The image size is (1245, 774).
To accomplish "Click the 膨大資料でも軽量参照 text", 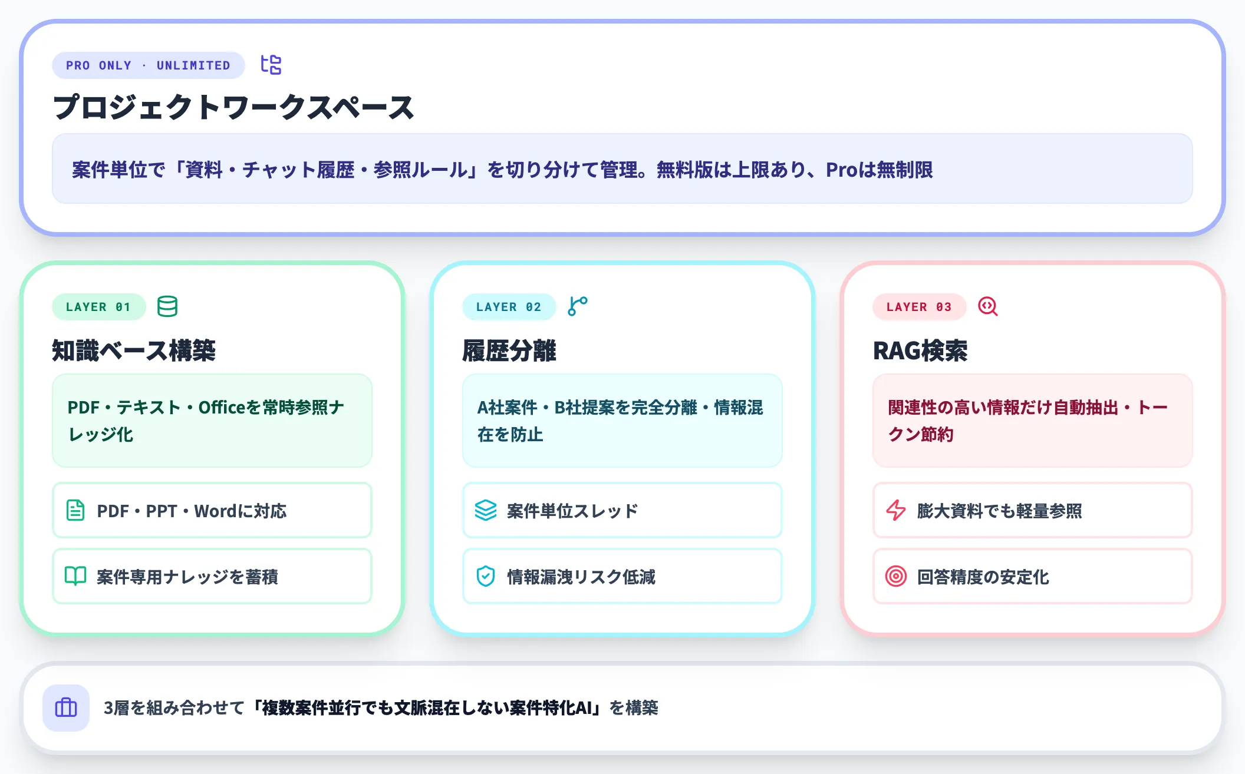I will tap(1000, 511).
